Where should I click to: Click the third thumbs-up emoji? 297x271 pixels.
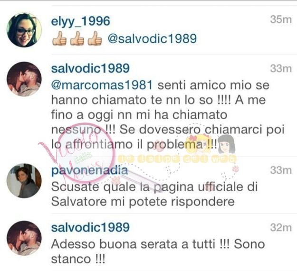tap(95, 38)
